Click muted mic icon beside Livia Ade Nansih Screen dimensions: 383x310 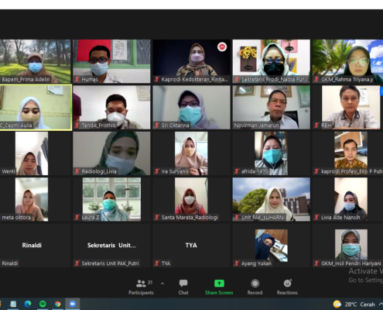316,217
